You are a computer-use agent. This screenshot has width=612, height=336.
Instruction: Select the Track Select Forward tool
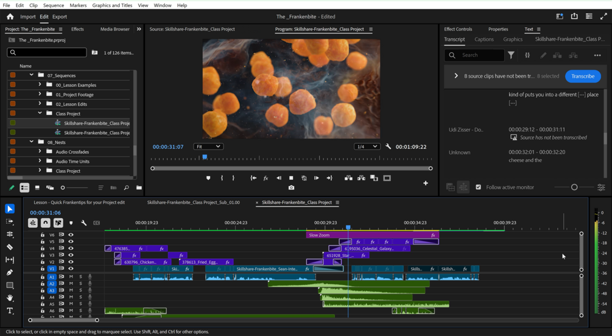[x=10, y=222]
